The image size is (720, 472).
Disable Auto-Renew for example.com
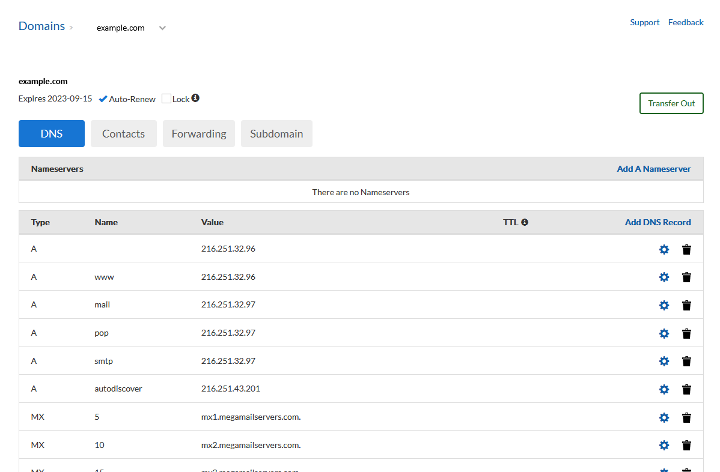click(102, 98)
